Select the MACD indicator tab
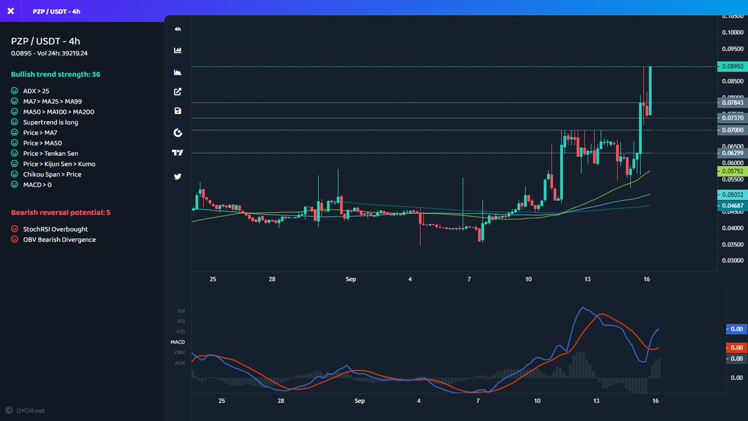Image resolution: width=748 pixels, height=421 pixels. (x=178, y=342)
